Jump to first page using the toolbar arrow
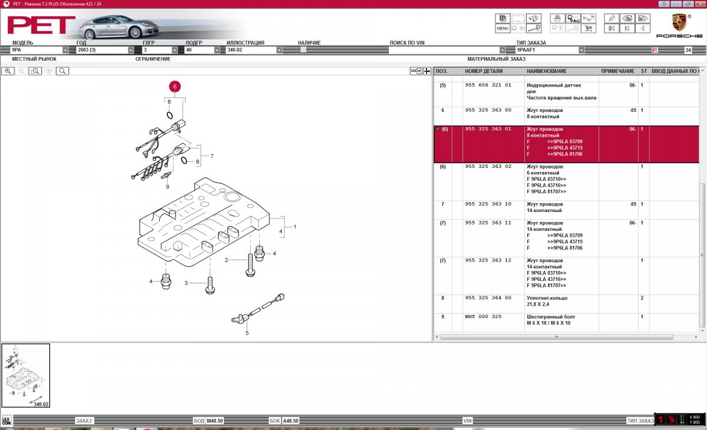The width and height of the screenshot is (707, 430). click(612, 28)
